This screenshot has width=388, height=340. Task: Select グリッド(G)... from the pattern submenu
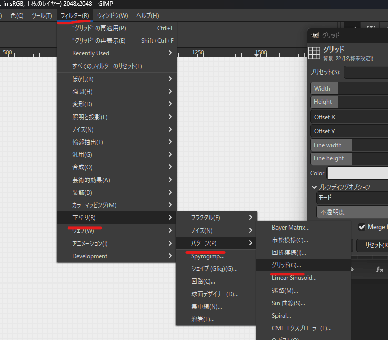(x=287, y=265)
